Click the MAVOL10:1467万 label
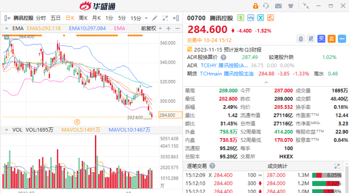 click(x=129, y=130)
